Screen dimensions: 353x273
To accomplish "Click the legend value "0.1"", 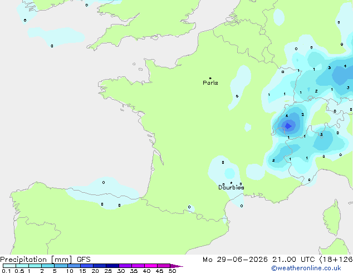I will pyautogui.click(x=6, y=271).
